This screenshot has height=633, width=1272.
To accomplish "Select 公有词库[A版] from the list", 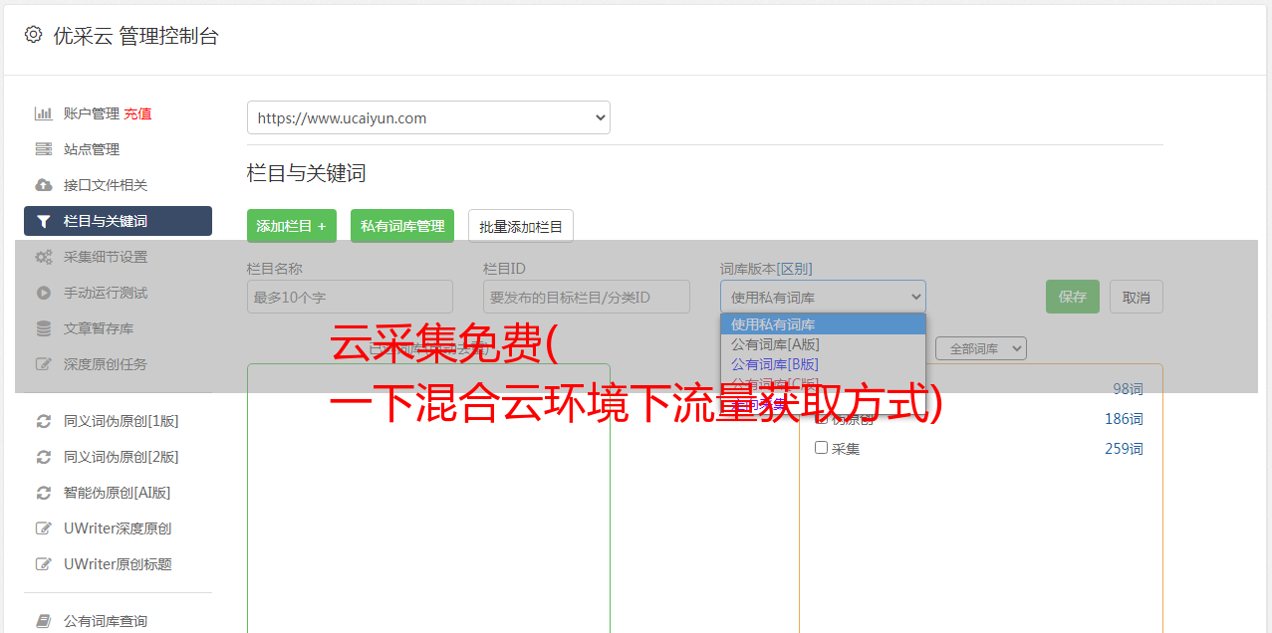I will tap(823, 344).
